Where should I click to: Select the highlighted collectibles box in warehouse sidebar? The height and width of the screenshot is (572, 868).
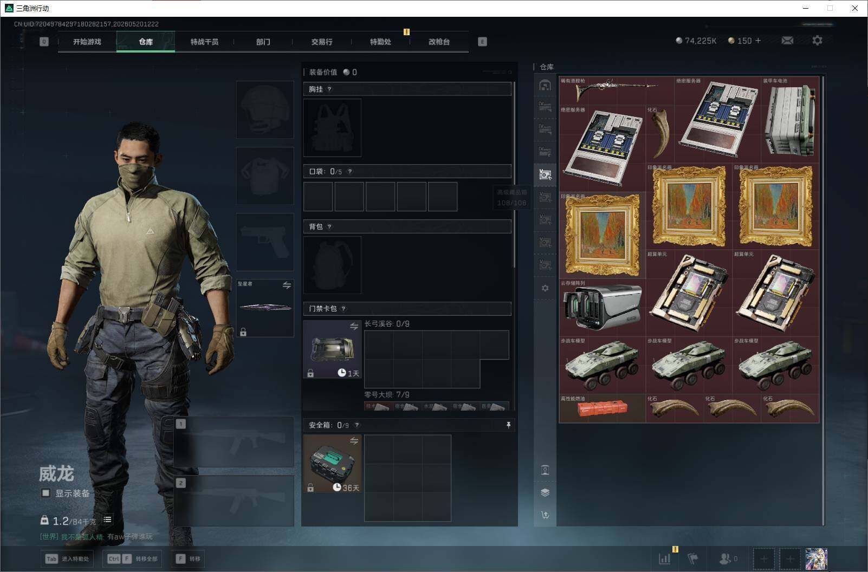(545, 174)
